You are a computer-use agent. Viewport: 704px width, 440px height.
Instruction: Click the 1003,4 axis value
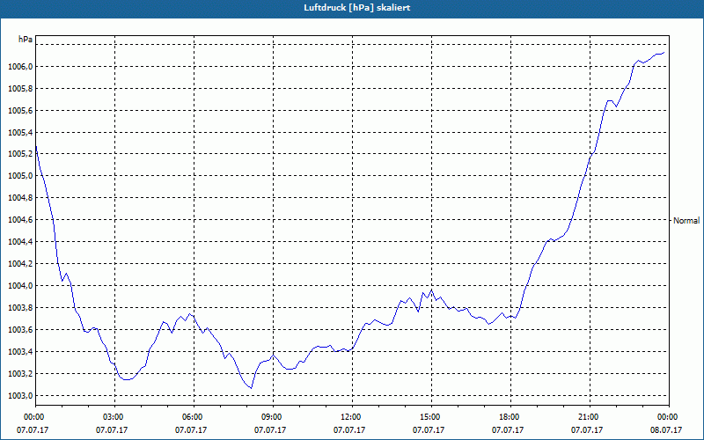pos(20,351)
